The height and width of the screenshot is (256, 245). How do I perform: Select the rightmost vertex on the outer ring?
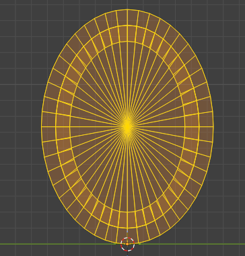[x=213, y=127]
